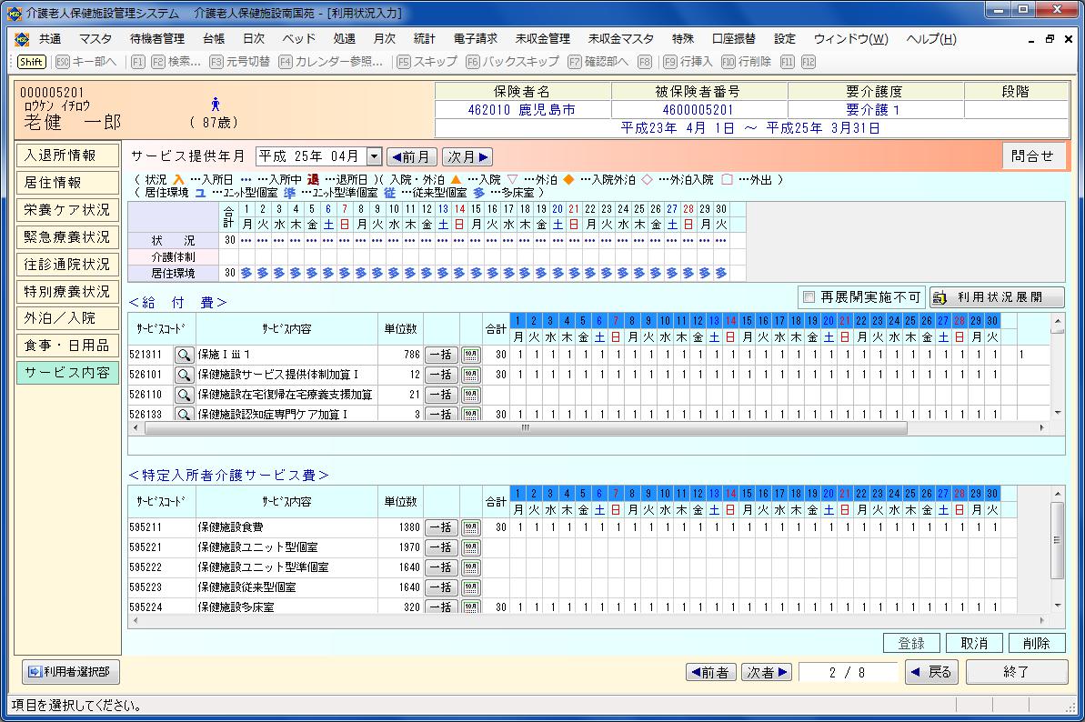Image resolution: width=1085 pixels, height=722 pixels.
Task: Click magnifier icon for service code 521311
Action: pos(184,355)
